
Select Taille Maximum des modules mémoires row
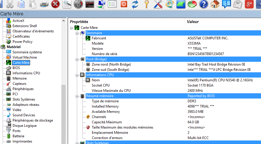[122, 127]
